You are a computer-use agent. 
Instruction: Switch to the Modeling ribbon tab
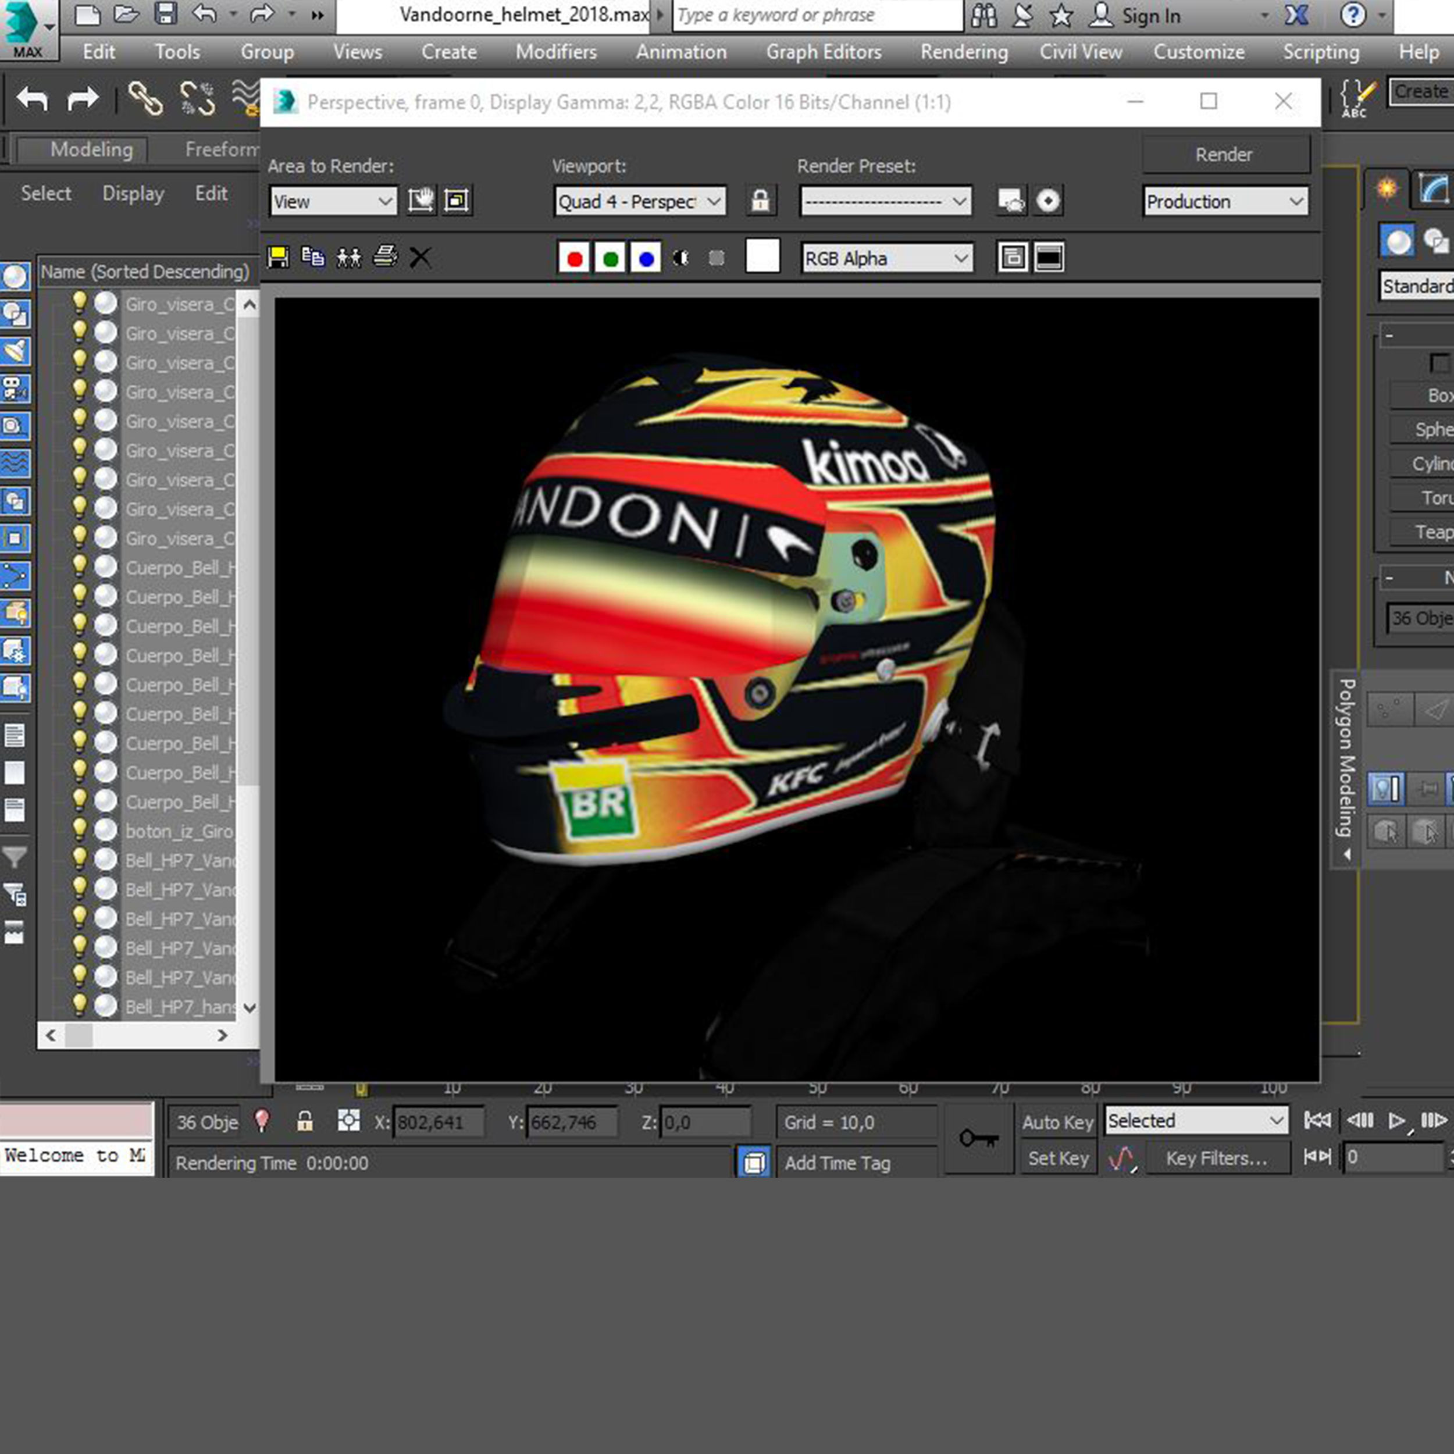coord(91,150)
